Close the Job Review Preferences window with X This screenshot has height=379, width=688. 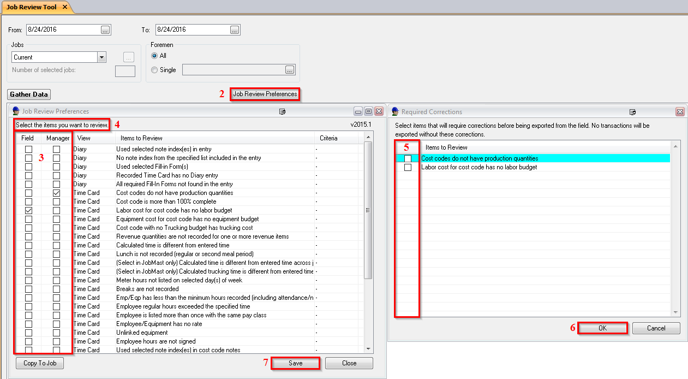point(378,111)
